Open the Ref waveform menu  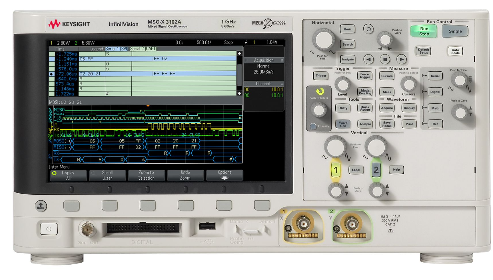435,124
